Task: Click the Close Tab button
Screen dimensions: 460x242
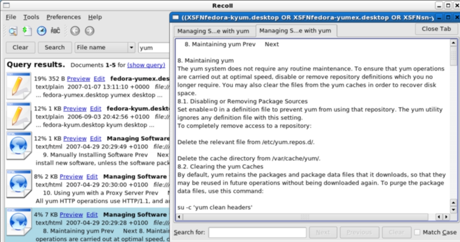Action: click(436, 29)
